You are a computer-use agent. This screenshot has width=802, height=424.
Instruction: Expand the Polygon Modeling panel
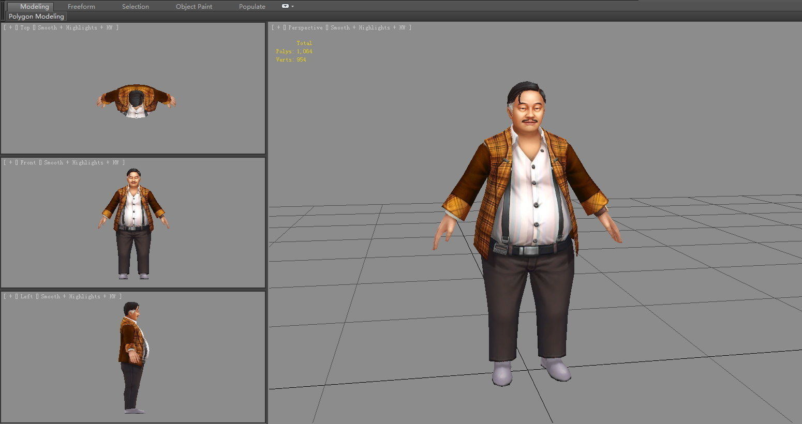(36, 17)
